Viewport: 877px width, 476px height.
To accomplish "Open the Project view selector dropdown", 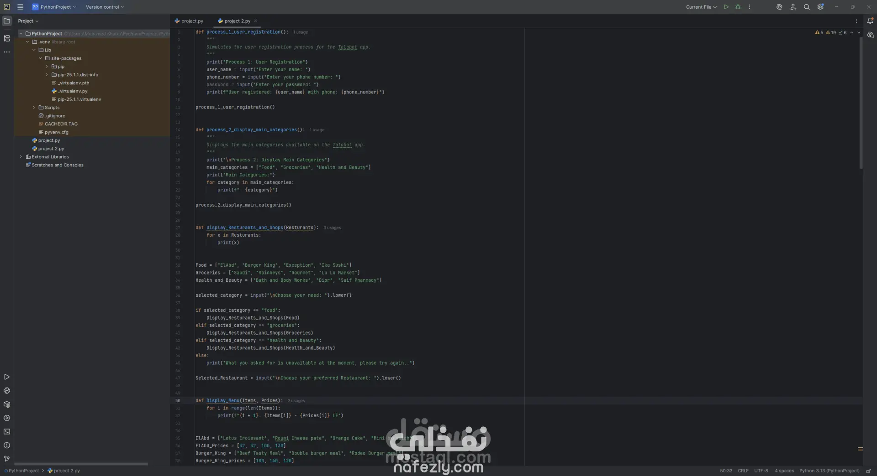I will 28,21.
